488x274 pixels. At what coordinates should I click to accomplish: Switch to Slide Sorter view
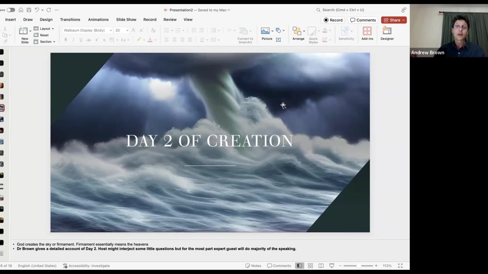coord(310,266)
